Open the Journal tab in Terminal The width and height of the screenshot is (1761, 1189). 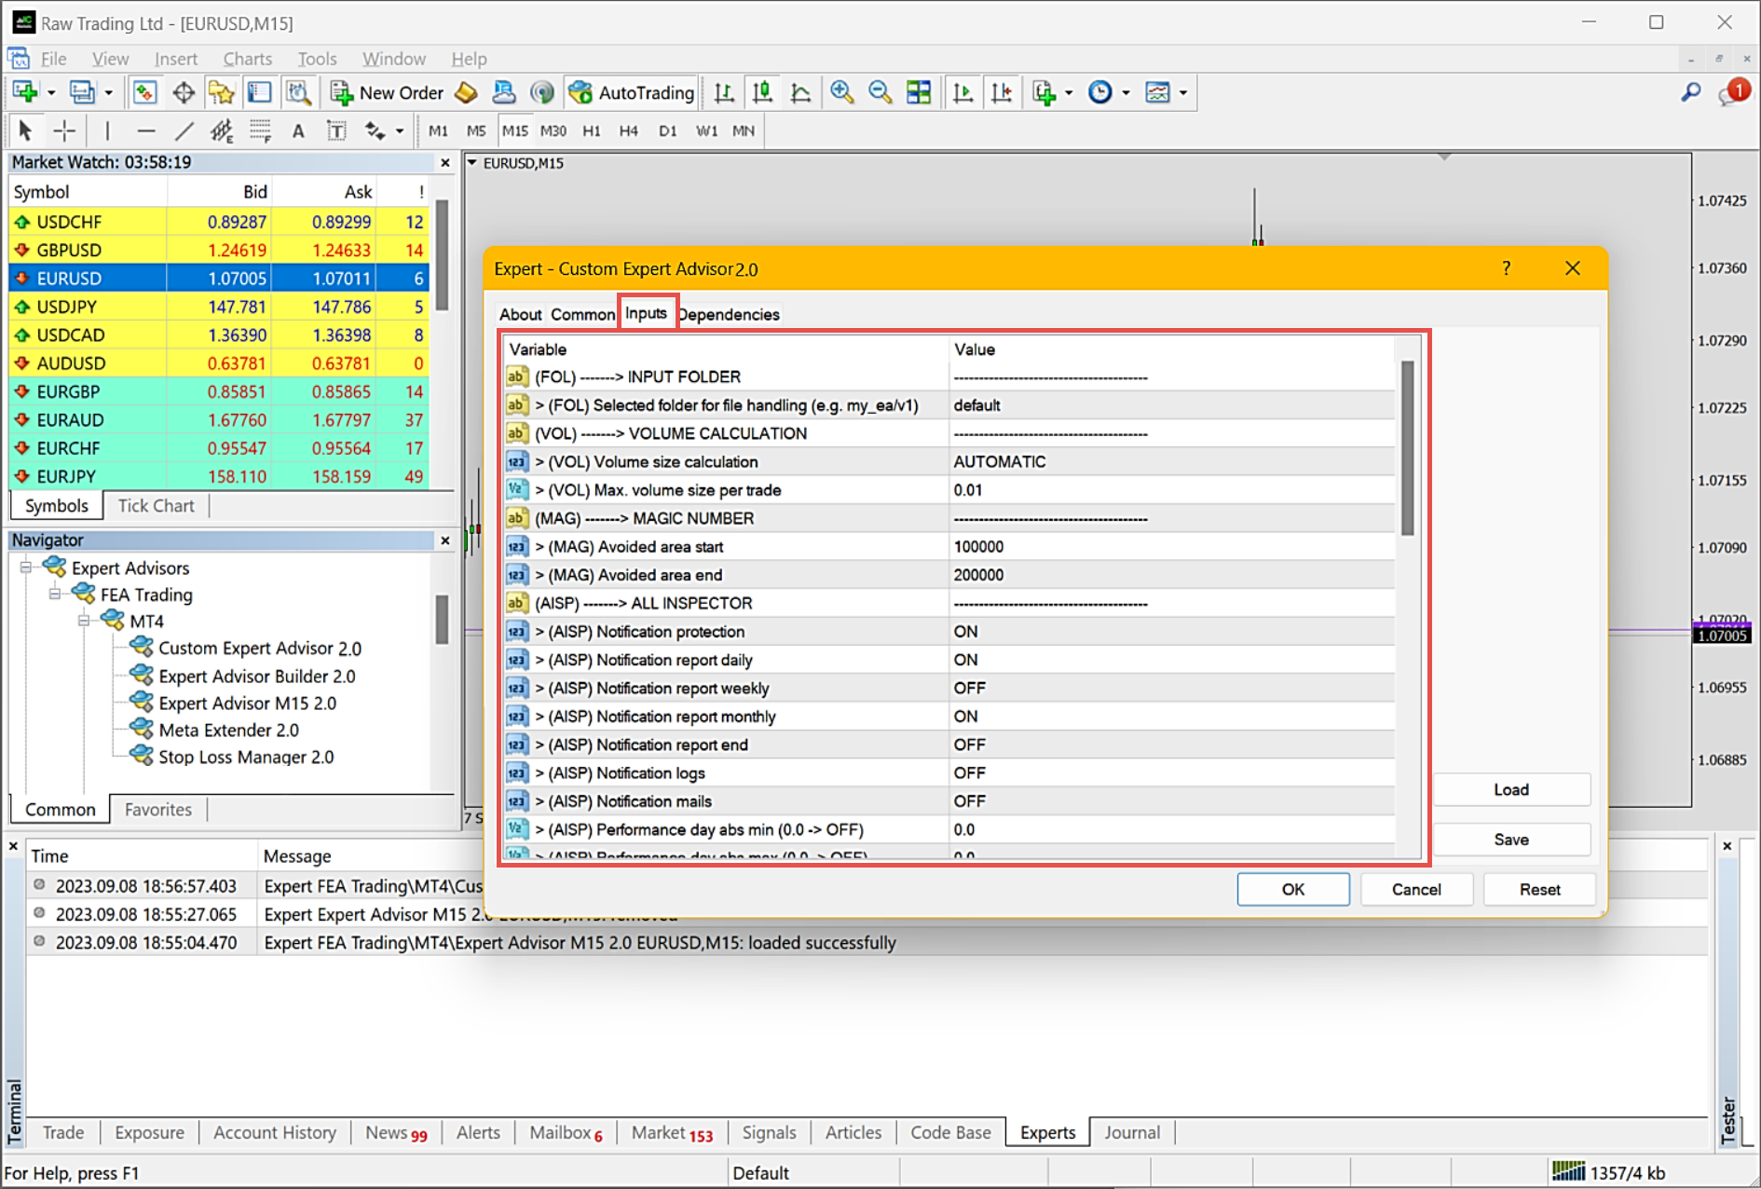click(1131, 1132)
